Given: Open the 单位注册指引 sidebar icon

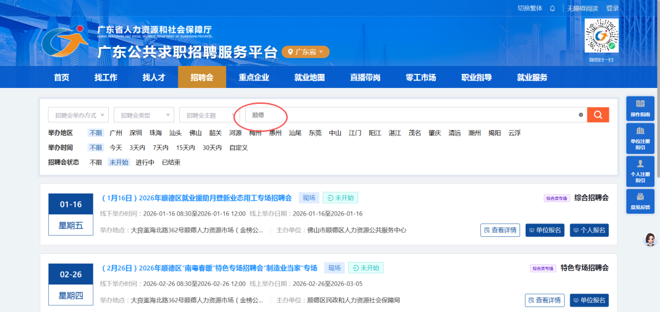Looking at the screenshot, I should 640,138.
